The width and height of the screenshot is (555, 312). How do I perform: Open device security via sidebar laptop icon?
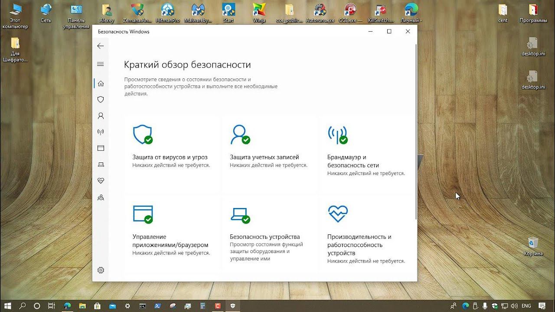[101, 164]
